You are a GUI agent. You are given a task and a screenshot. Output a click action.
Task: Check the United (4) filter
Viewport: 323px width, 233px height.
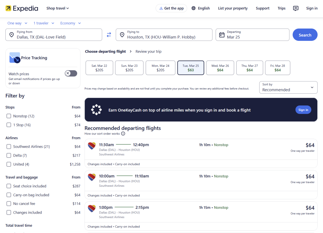(9, 164)
